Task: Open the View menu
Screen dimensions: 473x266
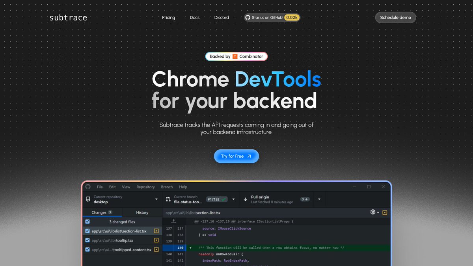Action: pyautogui.click(x=126, y=187)
